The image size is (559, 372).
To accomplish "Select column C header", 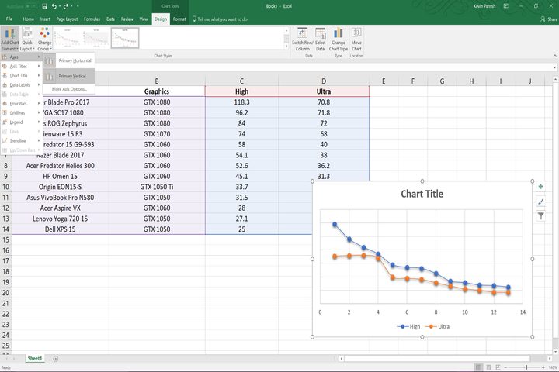I will pyautogui.click(x=241, y=81).
